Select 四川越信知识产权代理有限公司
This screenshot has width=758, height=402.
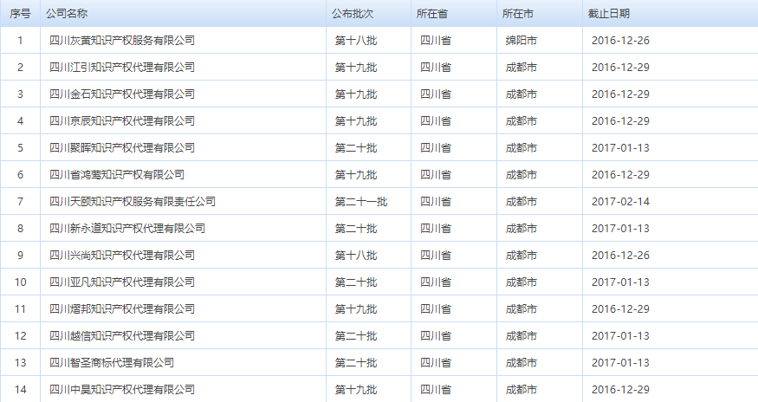tap(122, 336)
